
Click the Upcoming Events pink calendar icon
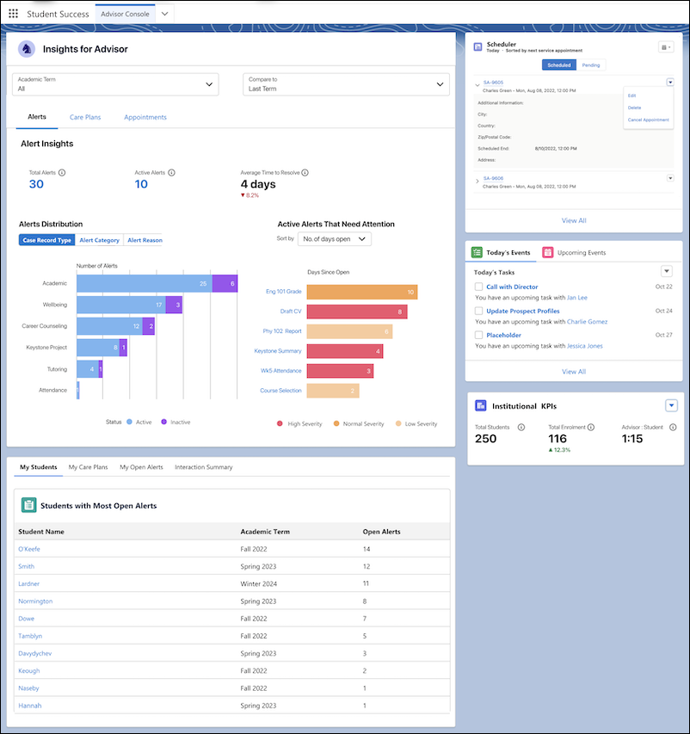pos(547,252)
